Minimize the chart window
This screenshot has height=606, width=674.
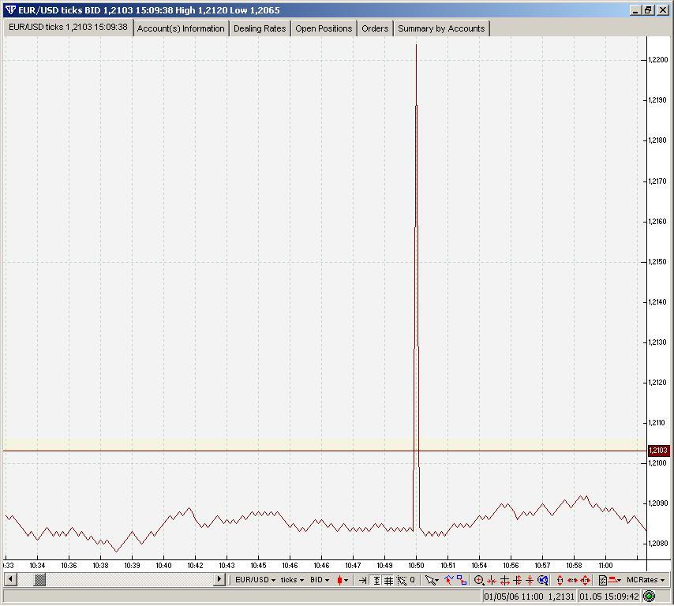[x=636, y=10]
